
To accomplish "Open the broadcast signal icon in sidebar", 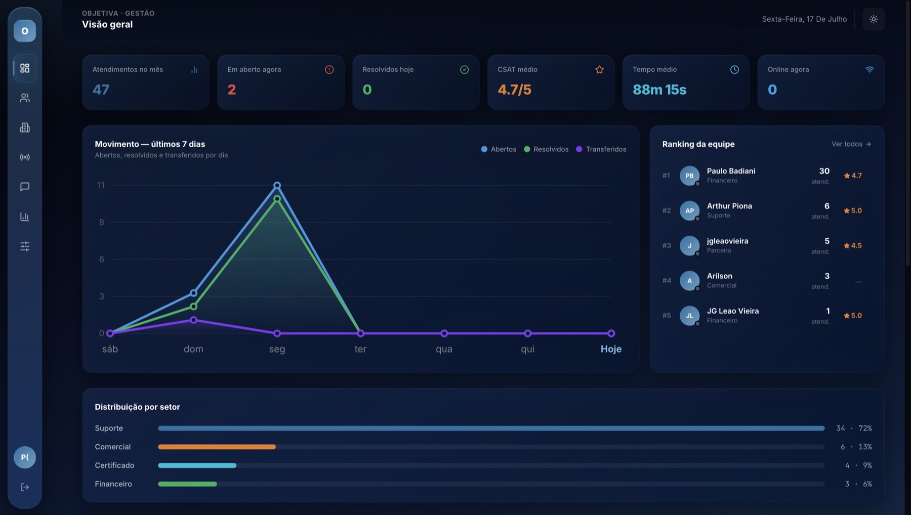I will 25,157.
